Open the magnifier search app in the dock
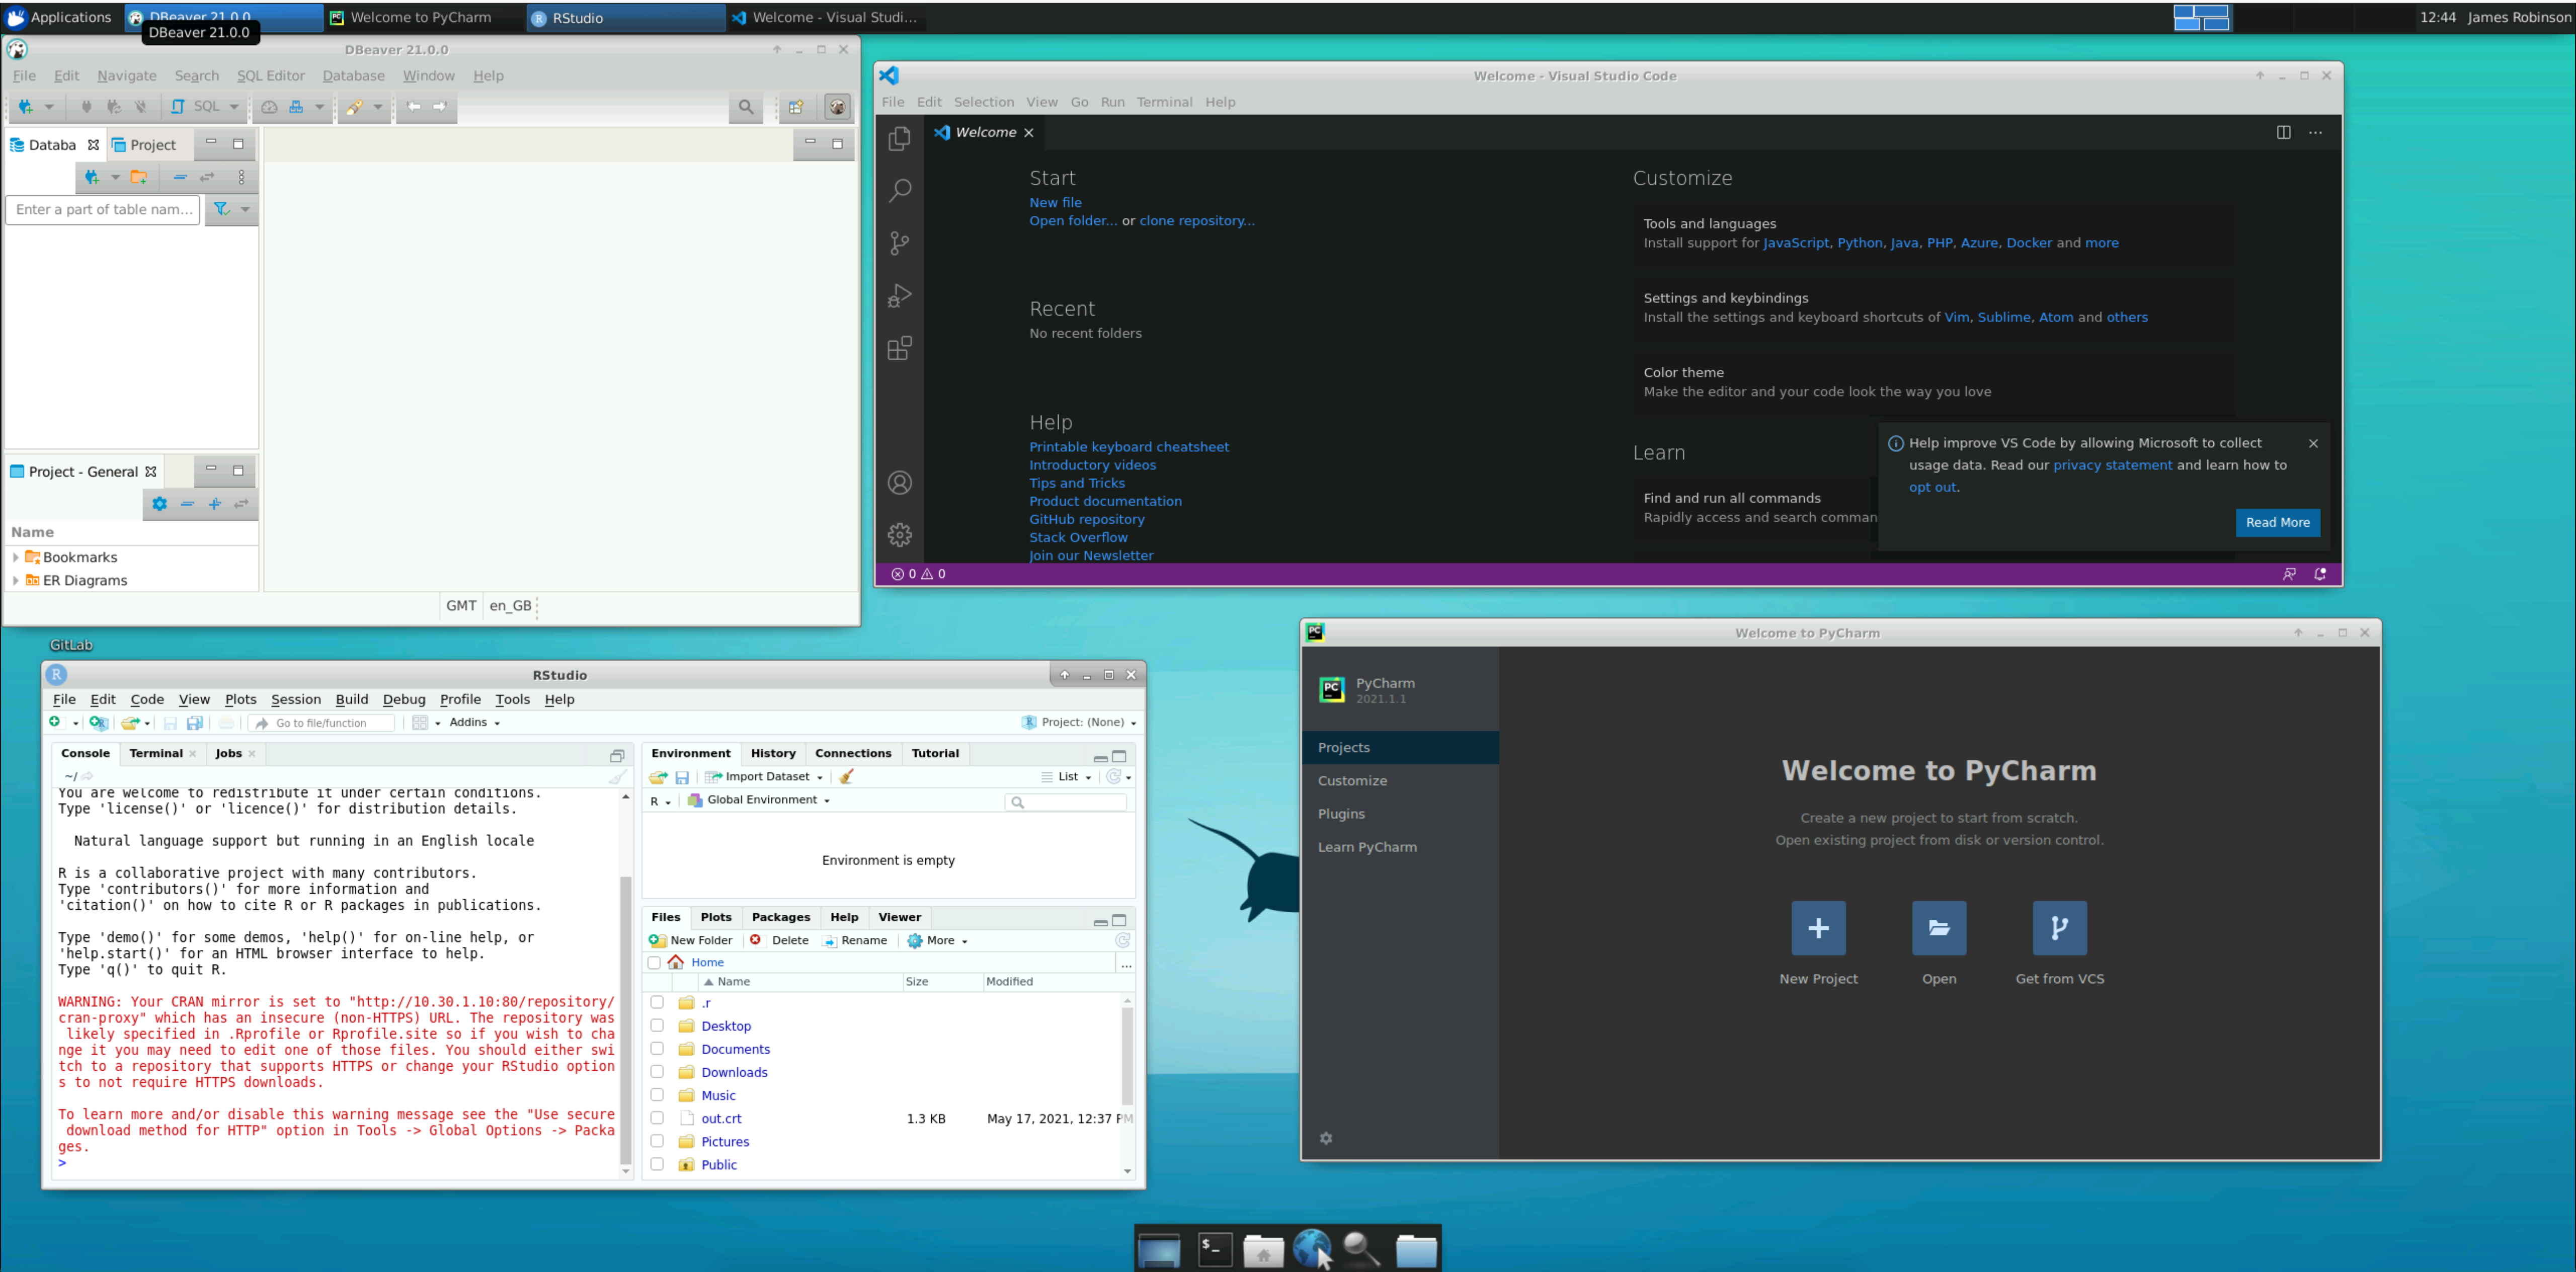2576x1272 pixels. click(1360, 1249)
